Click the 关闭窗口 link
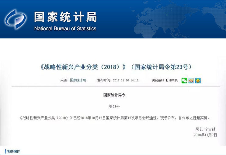Image resolution: width=226 pixels, height=155 pixels. [x=158, y=80]
